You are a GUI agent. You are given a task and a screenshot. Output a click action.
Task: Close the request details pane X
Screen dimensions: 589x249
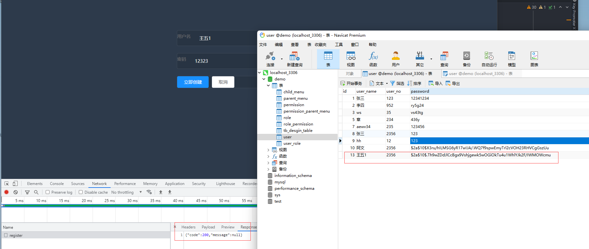(175, 227)
